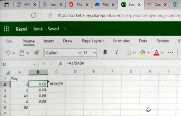Toggle Bold formatting
This screenshot has height=116, width=181.
[105, 52]
